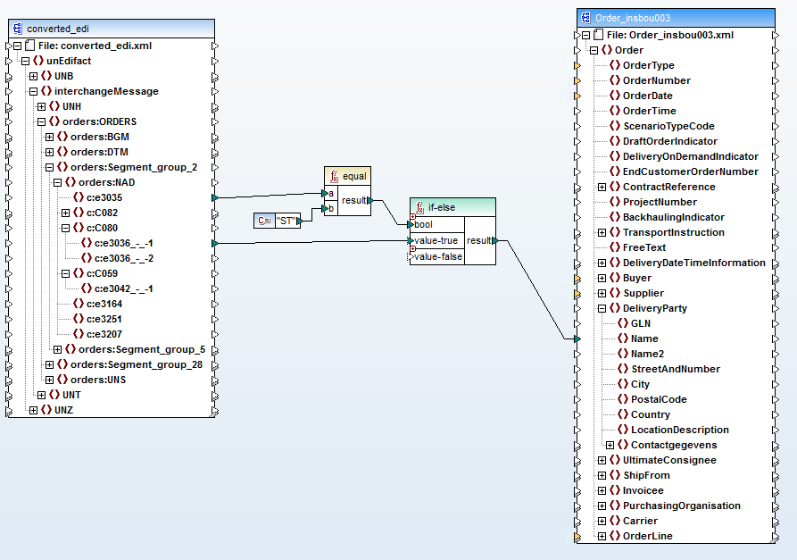Click the equal function fx icon
This screenshot has height=560, width=797.
(334, 176)
